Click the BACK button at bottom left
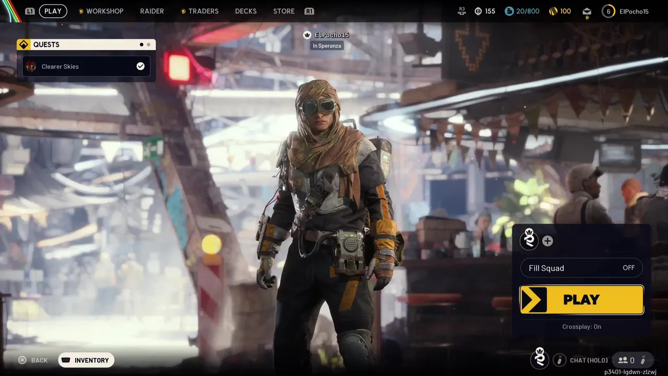668x376 pixels. click(x=33, y=360)
